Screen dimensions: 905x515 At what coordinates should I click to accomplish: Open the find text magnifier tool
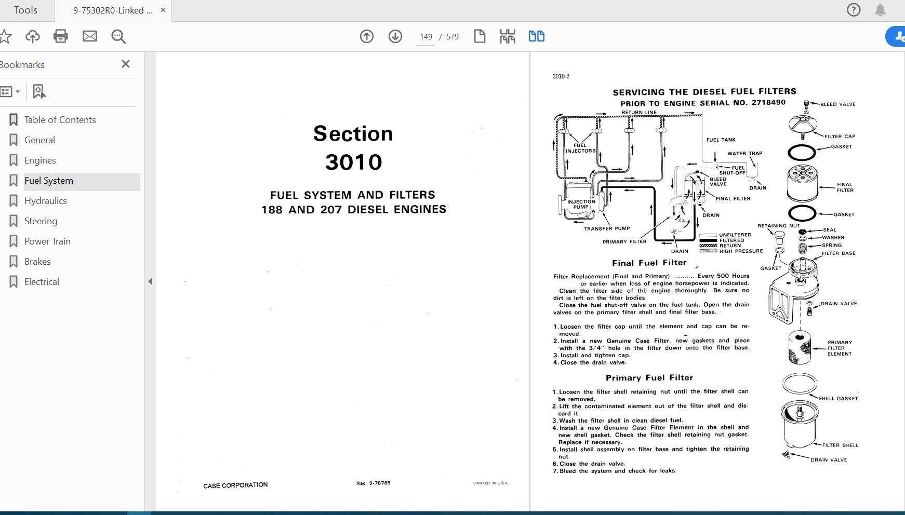(x=118, y=36)
